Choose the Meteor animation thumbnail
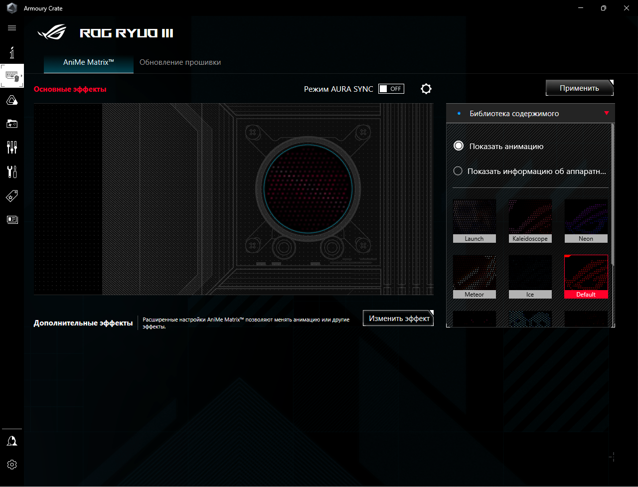The height and width of the screenshot is (487, 638). (474, 277)
